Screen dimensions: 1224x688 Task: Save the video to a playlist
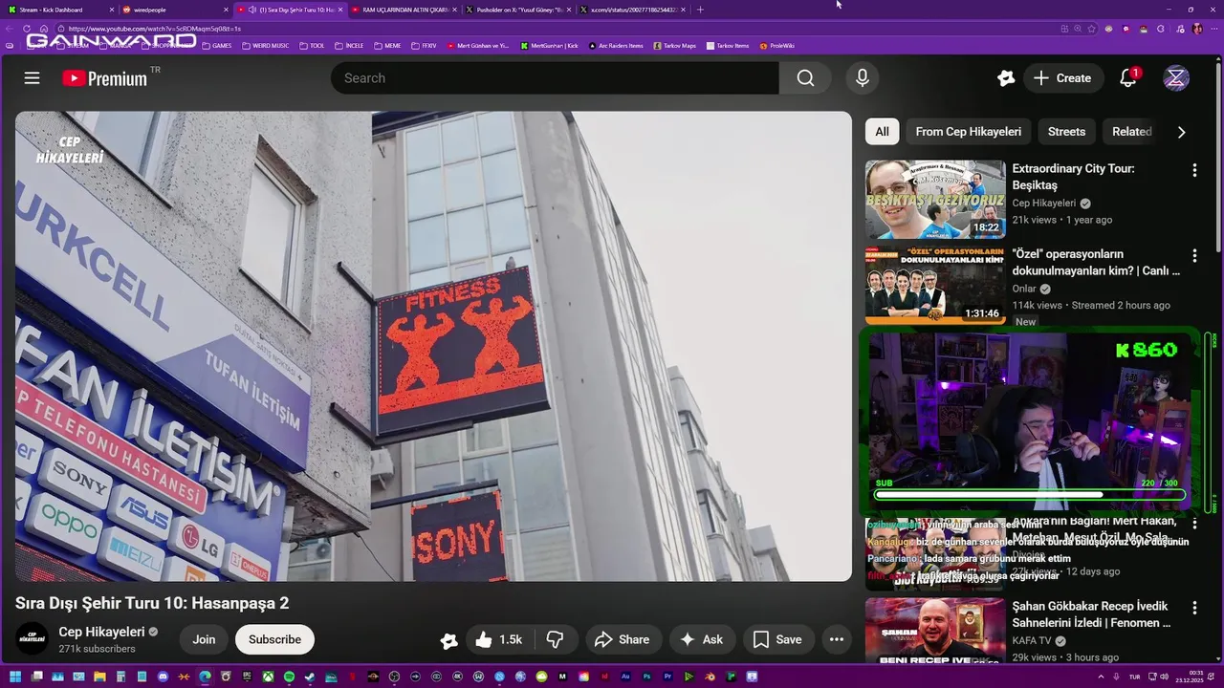(x=777, y=639)
